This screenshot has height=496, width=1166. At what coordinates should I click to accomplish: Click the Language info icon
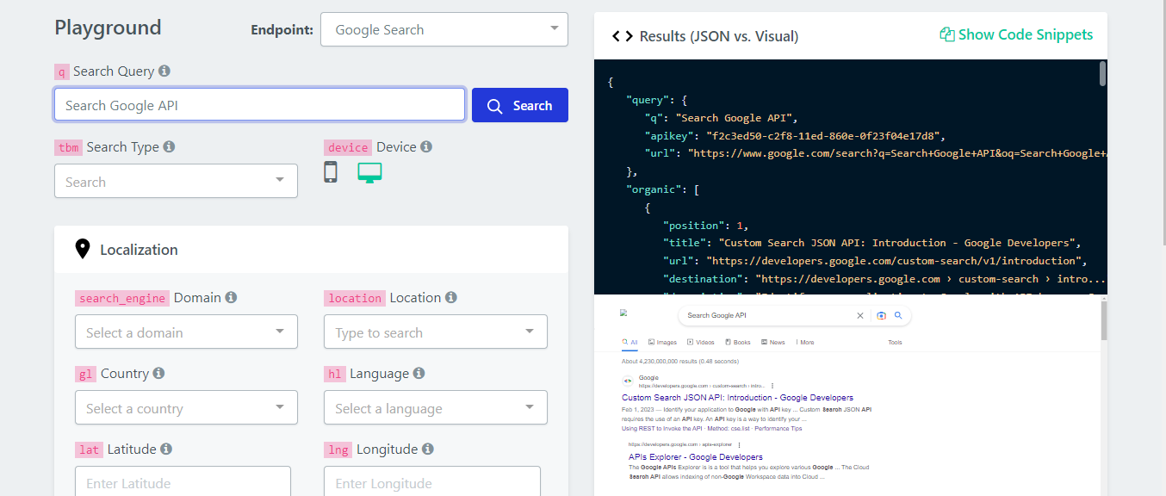tap(419, 374)
